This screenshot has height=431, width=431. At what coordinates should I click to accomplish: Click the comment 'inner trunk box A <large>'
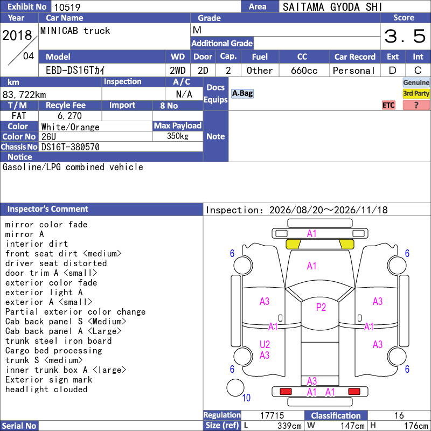(x=66, y=370)
